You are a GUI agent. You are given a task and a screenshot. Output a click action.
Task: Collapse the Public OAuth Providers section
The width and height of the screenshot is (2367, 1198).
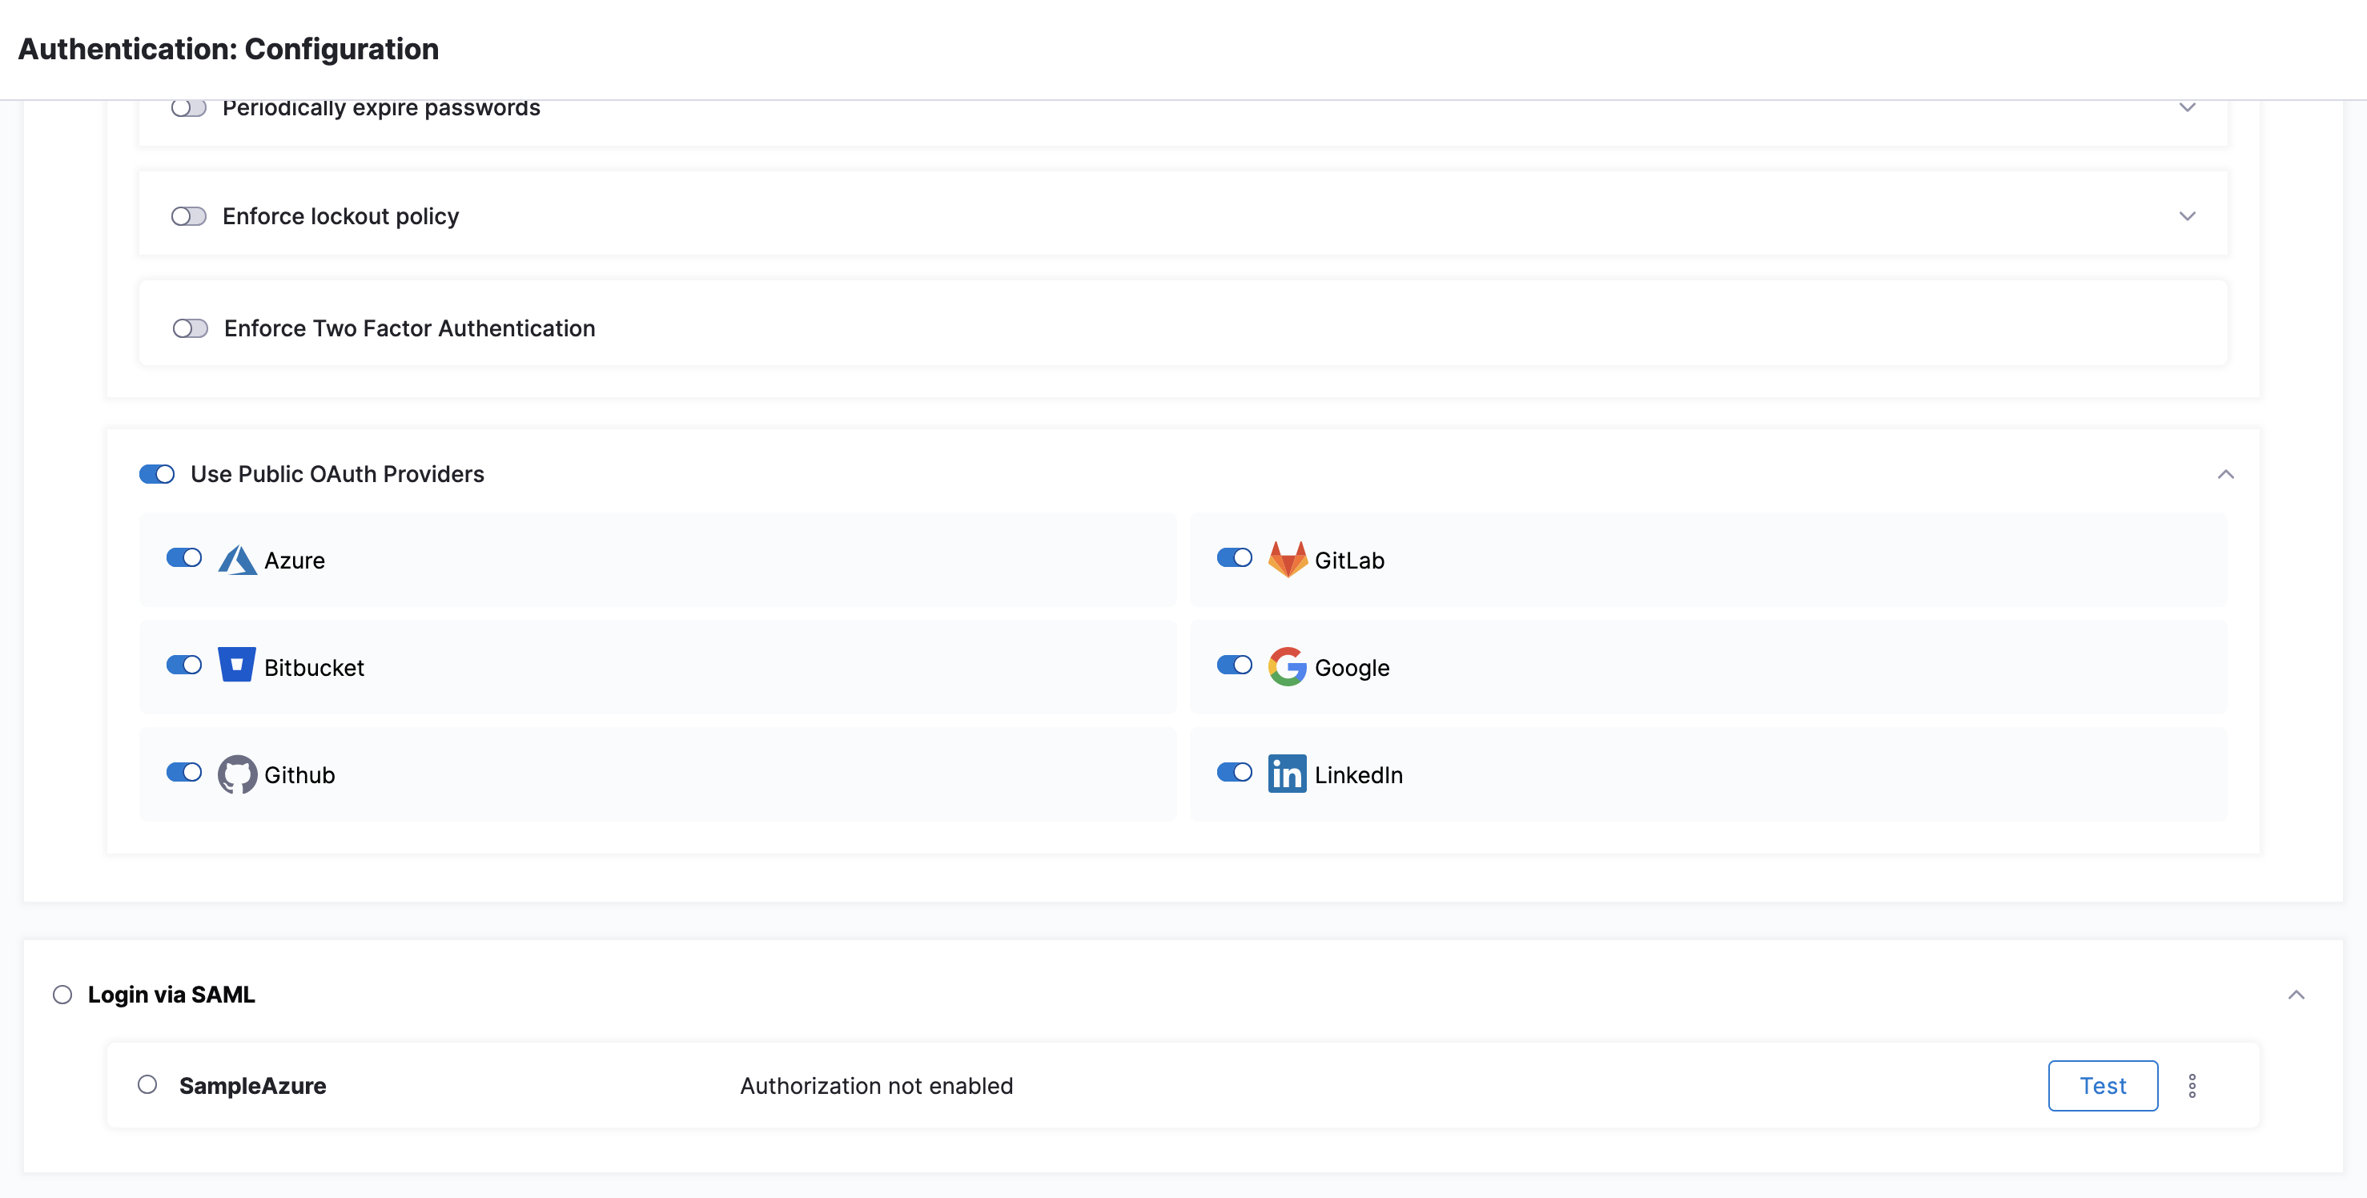[2225, 474]
